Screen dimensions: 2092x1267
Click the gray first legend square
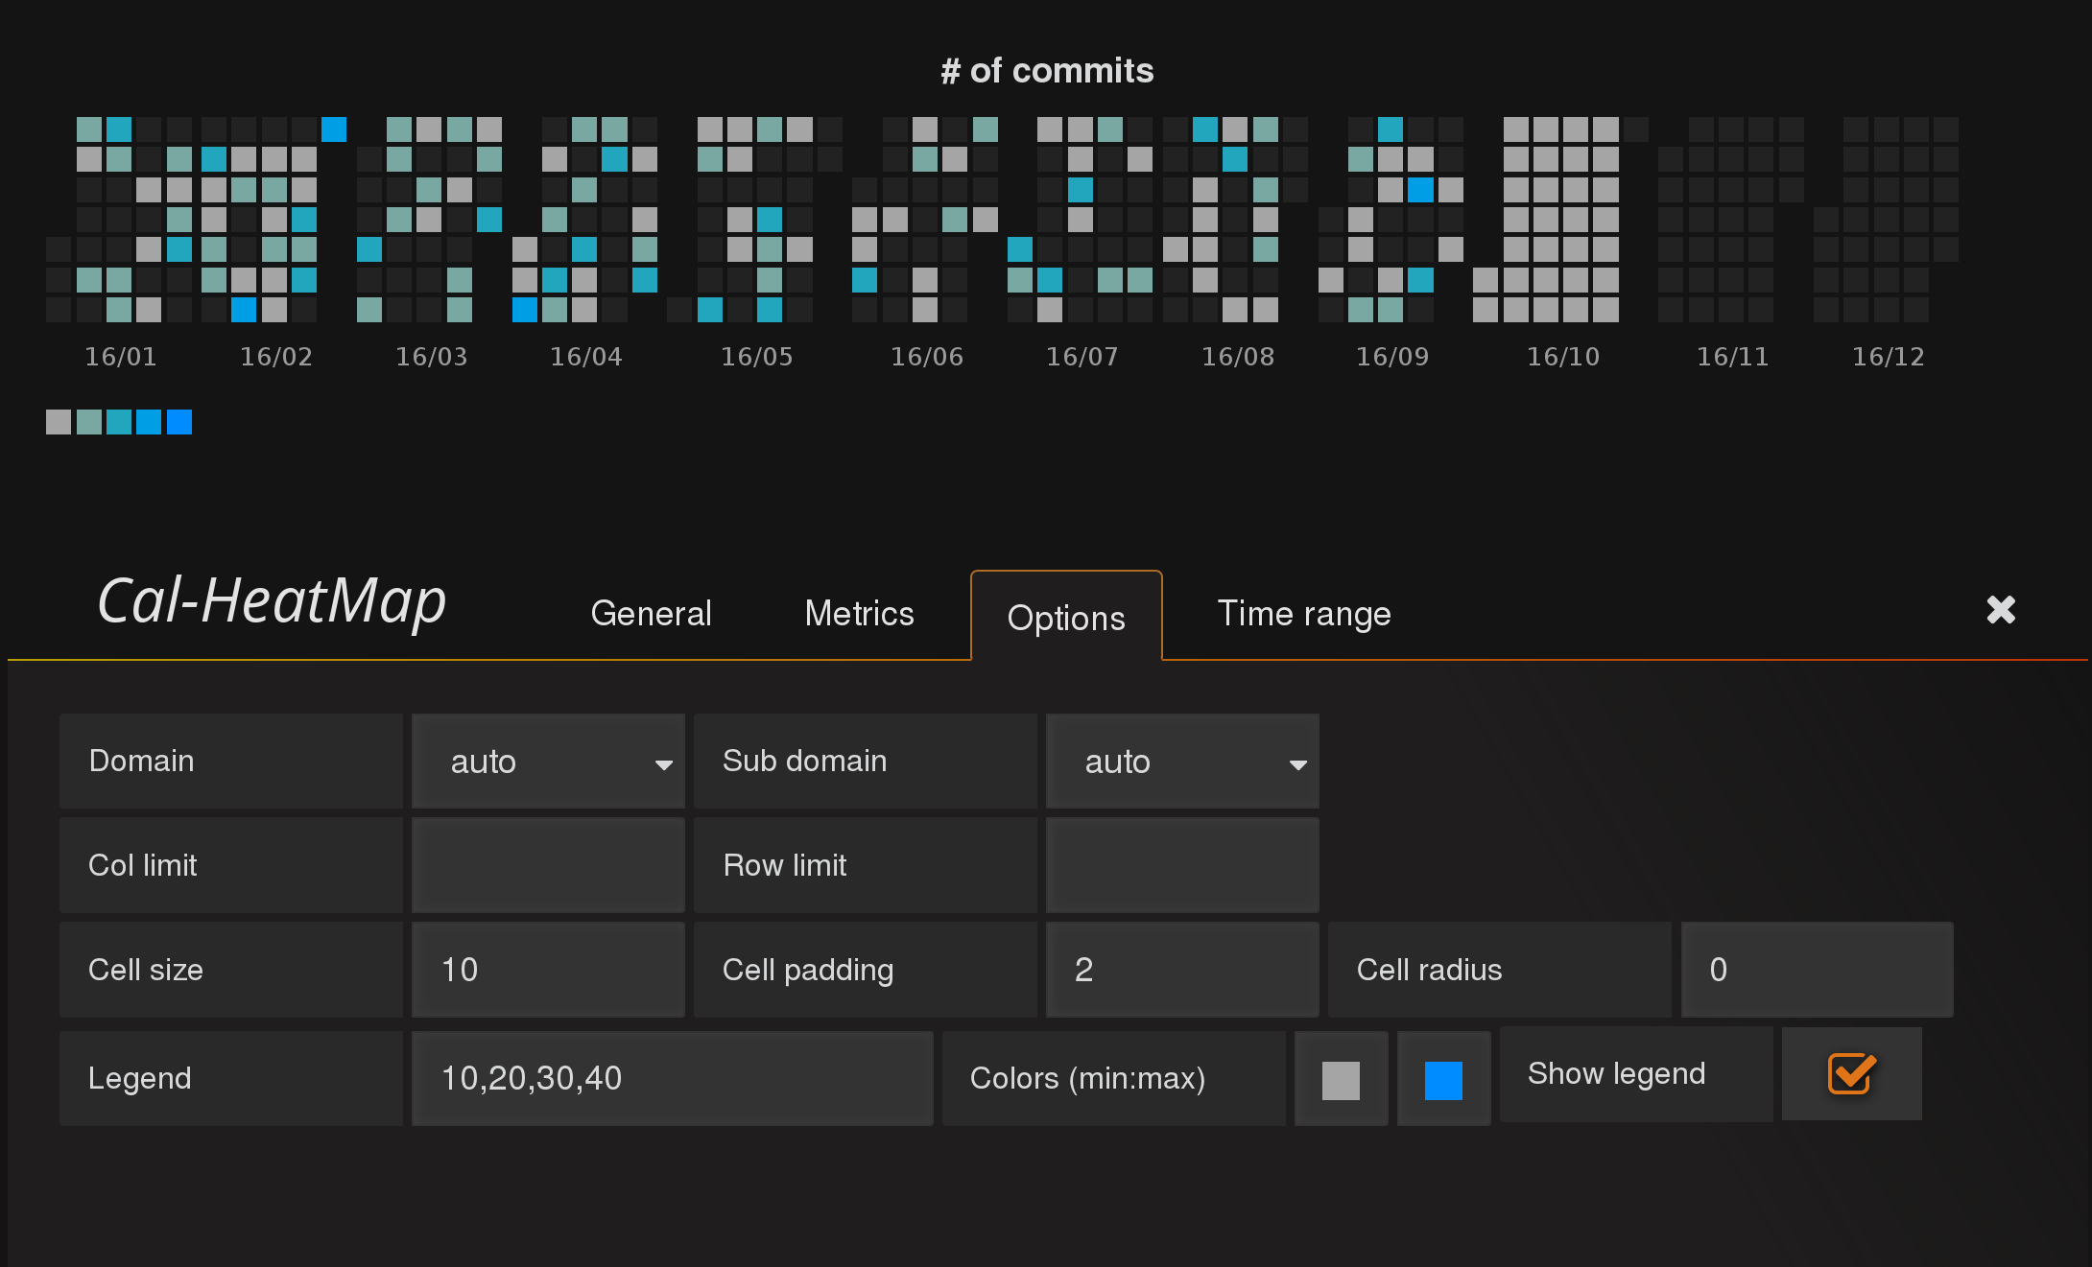(59, 422)
